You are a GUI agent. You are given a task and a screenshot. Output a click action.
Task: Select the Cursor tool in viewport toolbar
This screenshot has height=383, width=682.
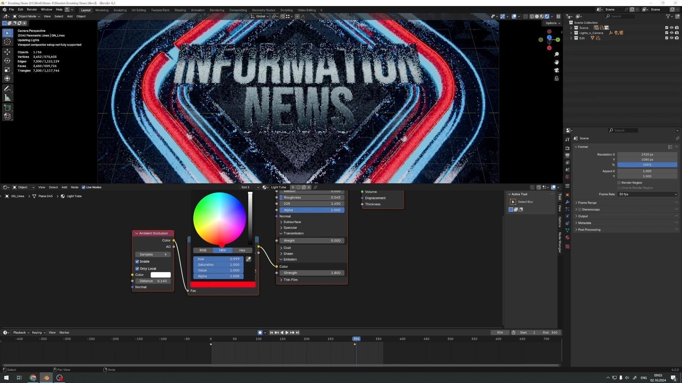(x=7, y=42)
